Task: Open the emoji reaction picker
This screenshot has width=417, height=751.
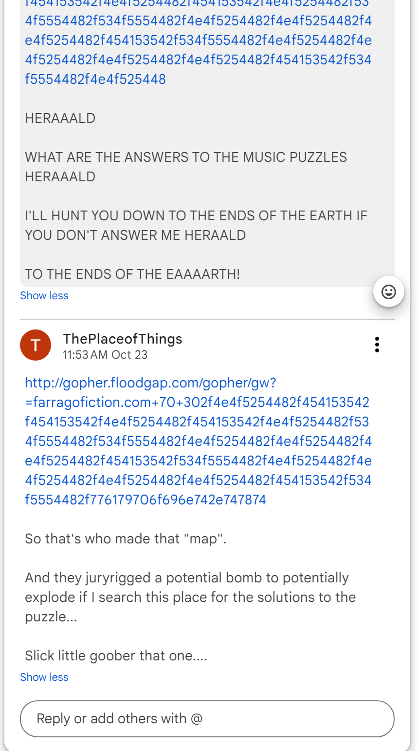Action: (x=388, y=292)
